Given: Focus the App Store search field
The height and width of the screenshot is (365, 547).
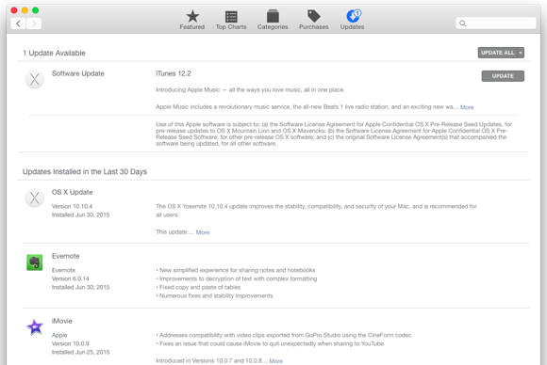Looking at the screenshot, I should point(496,24).
